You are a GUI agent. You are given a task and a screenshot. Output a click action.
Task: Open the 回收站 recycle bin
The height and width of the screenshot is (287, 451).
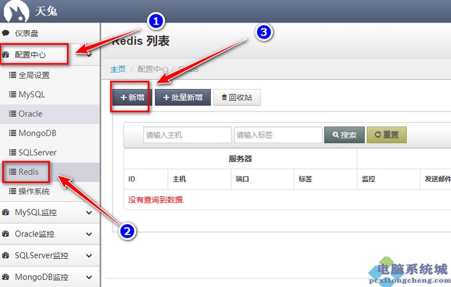(x=237, y=98)
